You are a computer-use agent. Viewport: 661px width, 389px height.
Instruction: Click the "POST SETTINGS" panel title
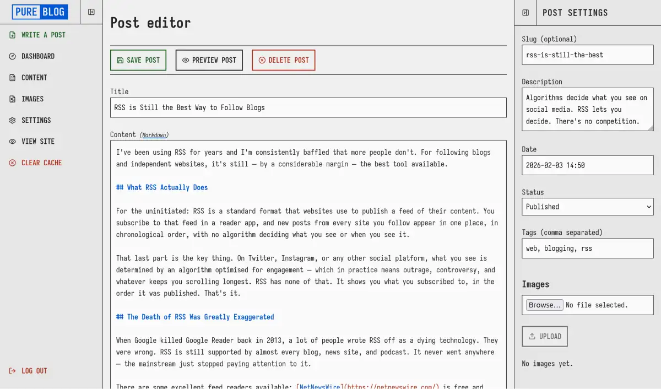tap(575, 13)
